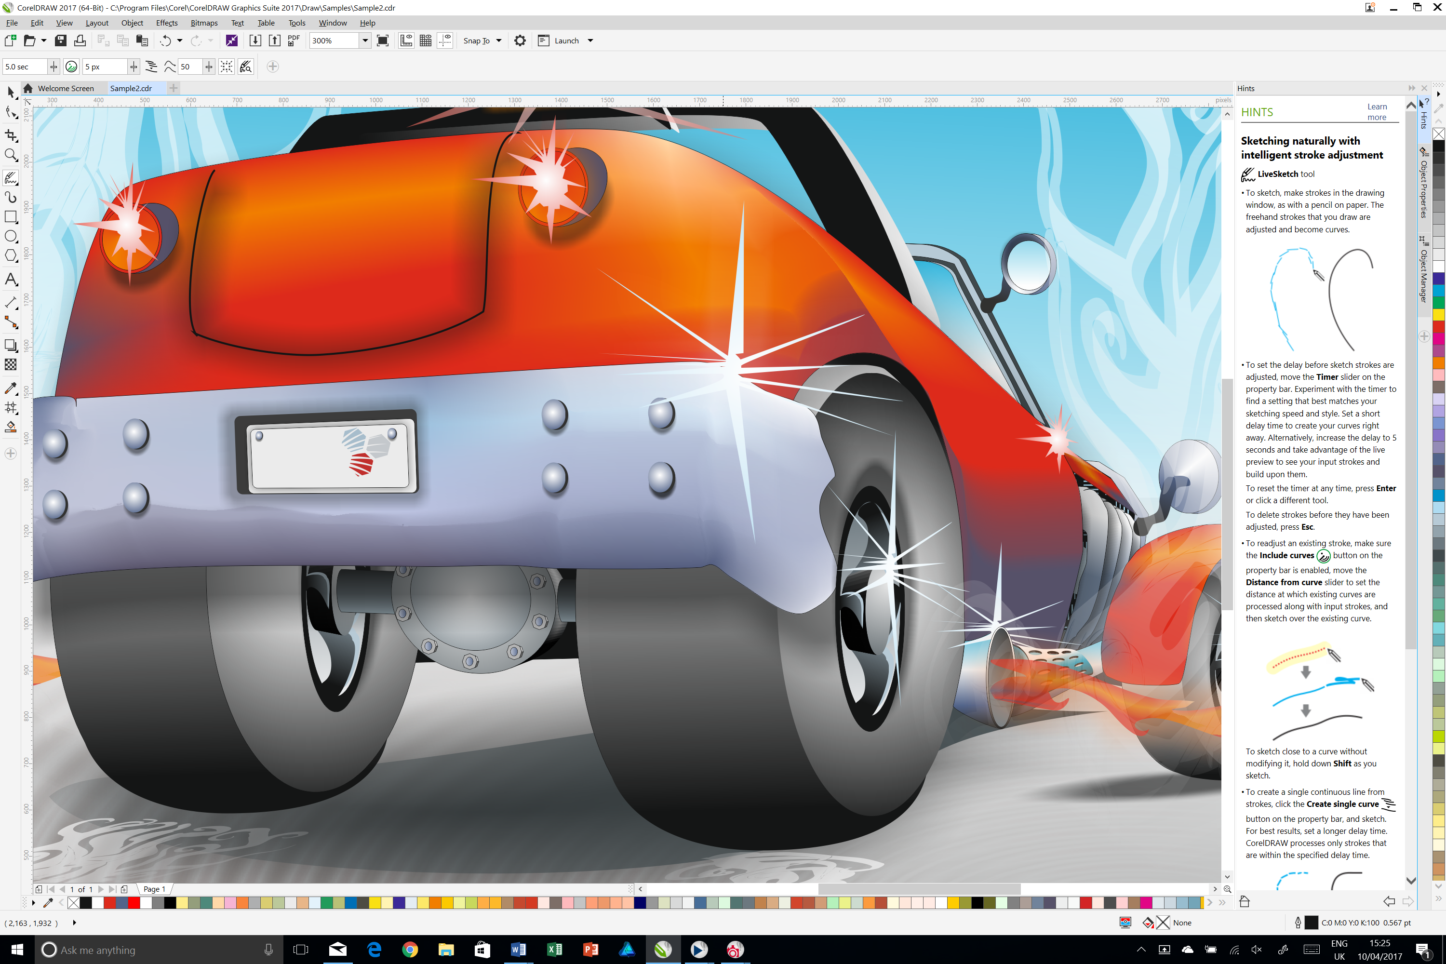The image size is (1446, 964).
Task: Expand the palette flyout double arrow
Action: pos(1222,902)
